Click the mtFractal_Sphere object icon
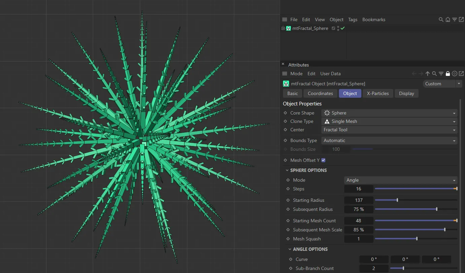Image resolution: width=465 pixels, height=273 pixels. [x=288, y=28]
